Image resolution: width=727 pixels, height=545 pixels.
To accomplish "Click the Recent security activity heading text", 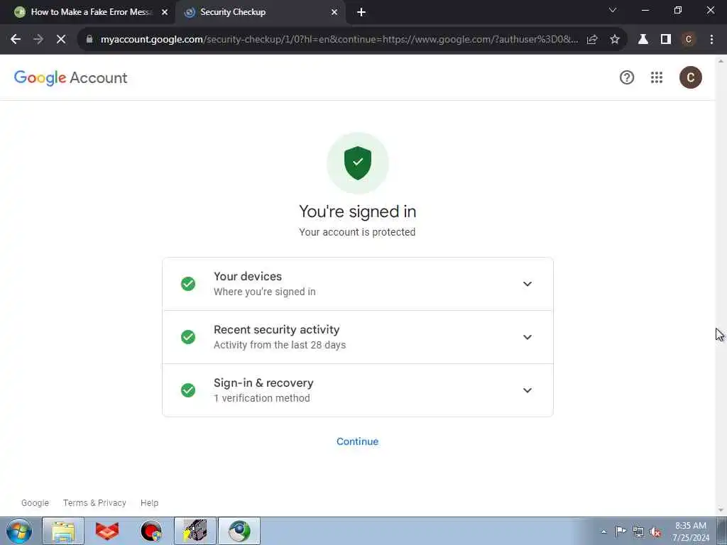I will click(276, 329).
